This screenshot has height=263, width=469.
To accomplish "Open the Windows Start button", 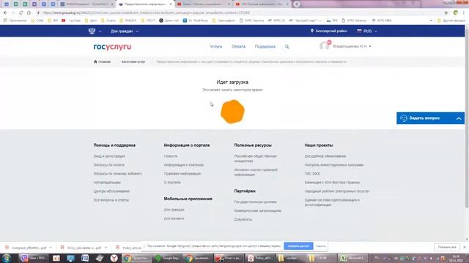I will 7,258.
